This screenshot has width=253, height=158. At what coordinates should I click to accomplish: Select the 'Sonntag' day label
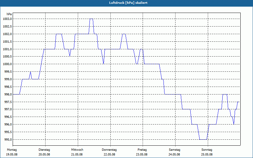(207, 150)
